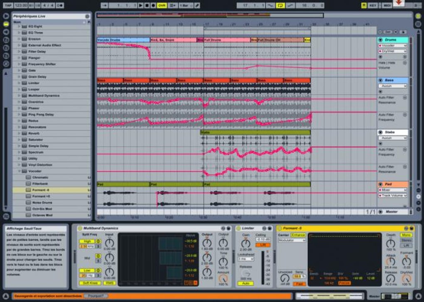The width and height of the screenshot is (424, 302).
Task: Toggle Follow playback arrow button
Action: [105, 5]
